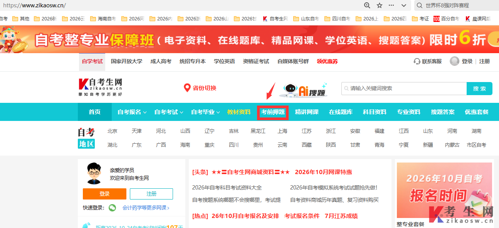Click the 自考整专业保障班 promotional banner
Screen dimensions: 499x228
[249, 39]
